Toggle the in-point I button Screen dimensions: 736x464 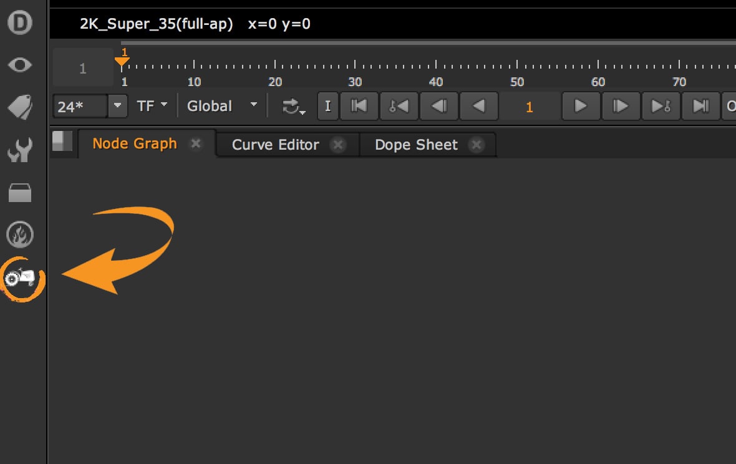(327, 106)
